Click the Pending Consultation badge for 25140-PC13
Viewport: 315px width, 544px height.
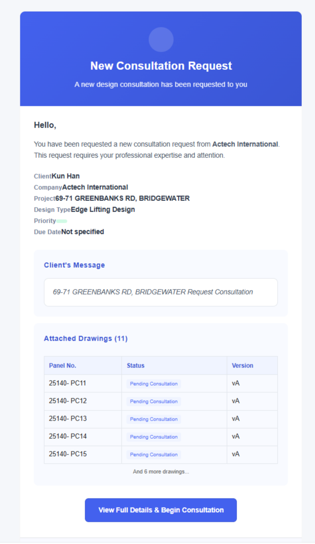[153, 419]
